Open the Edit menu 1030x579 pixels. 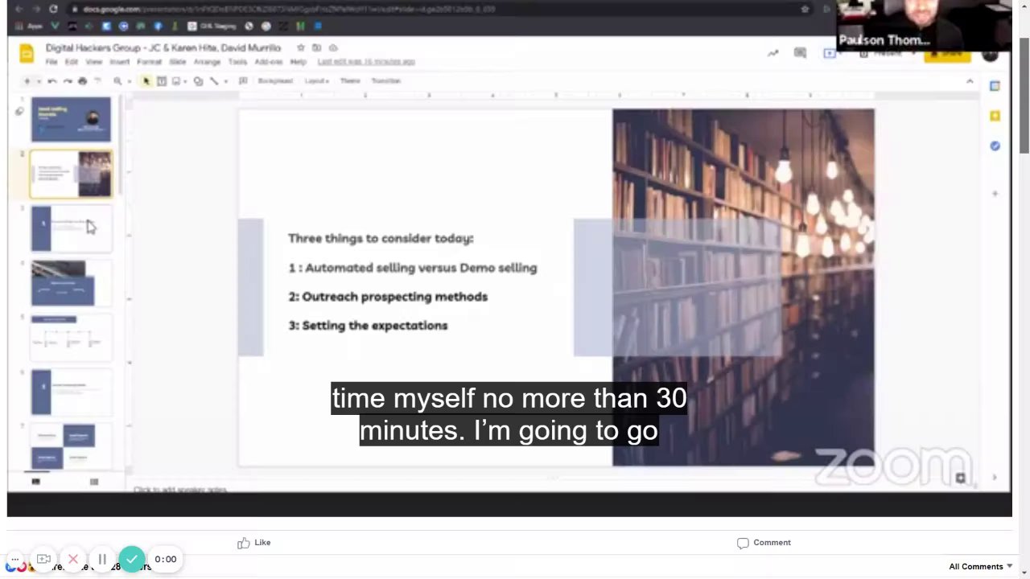[72, 62]
